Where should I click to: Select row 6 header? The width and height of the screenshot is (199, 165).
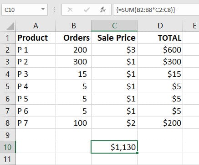coord(8,99)
